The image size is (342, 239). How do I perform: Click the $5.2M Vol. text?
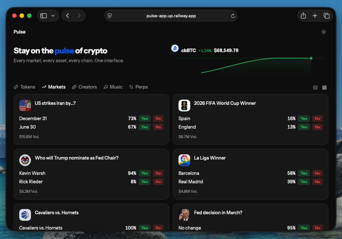coord(29,191)
